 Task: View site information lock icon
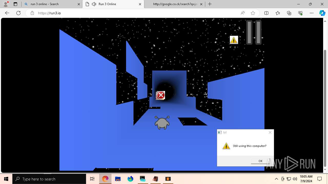(32, 13)
